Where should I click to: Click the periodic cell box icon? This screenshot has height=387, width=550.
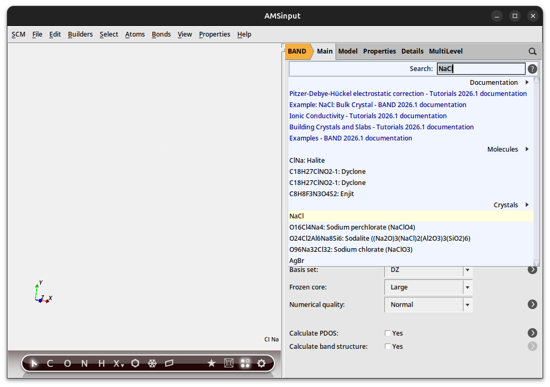point(228,363)
